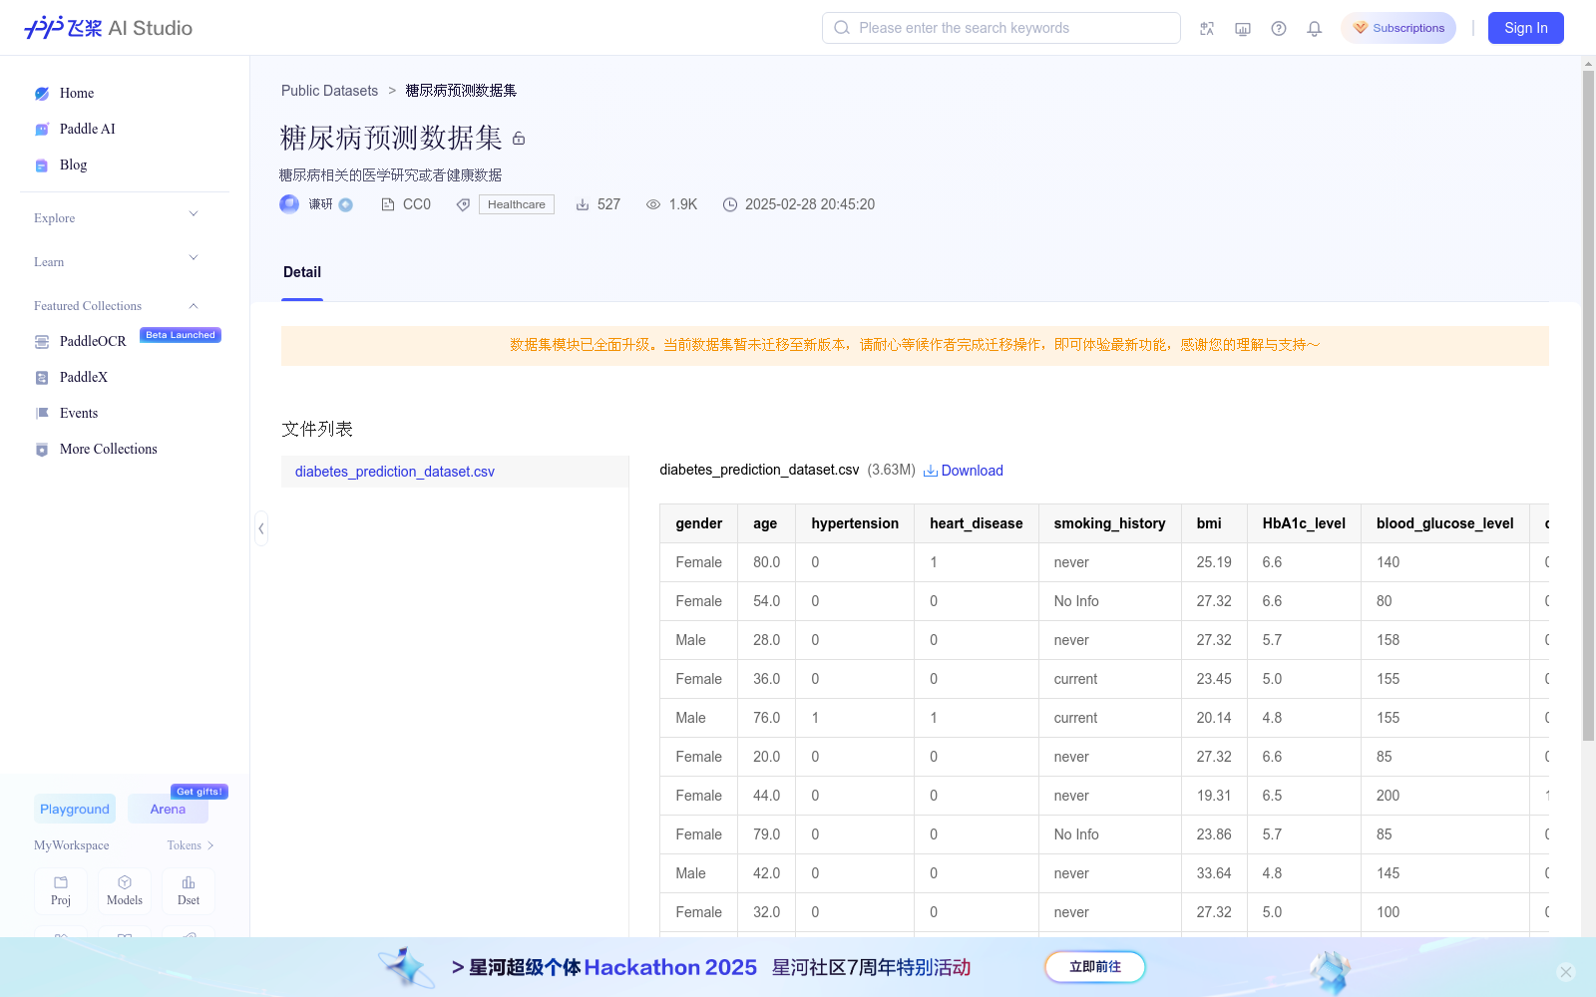Click the Subscriptions badge
Viewport: 1596px width, 997px height.
[x=1398, y=28]
